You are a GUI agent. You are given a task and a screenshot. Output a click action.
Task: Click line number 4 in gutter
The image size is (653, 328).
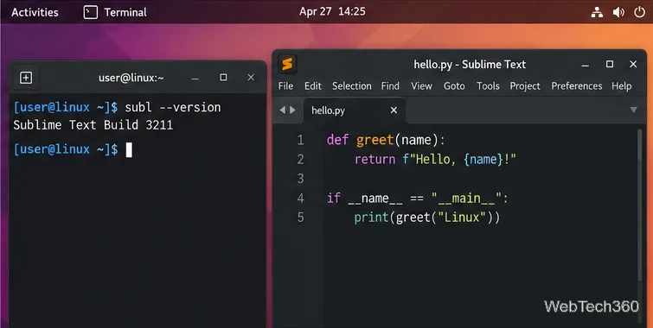[x=300, y=198]
